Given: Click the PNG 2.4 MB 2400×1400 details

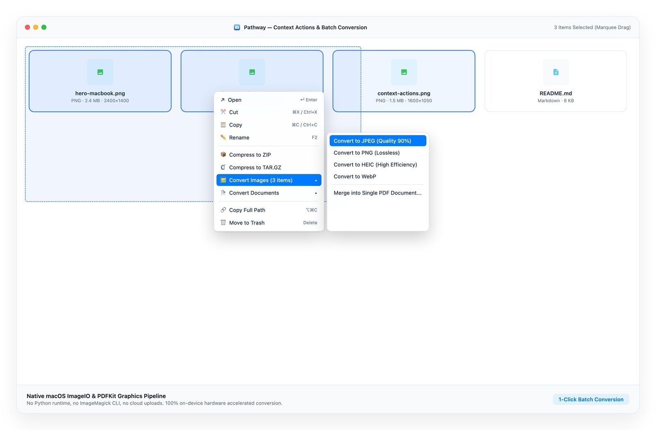Looking at the screenshot, I should [x=100, y=101].
